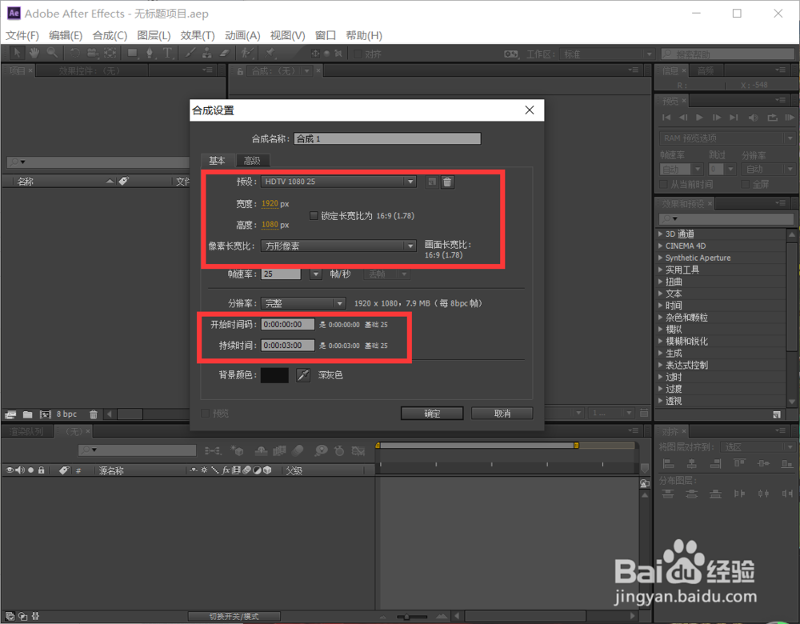This screenshot has width=800, height=624.
Task: Click the timeline zoom slider at bottom
Action: tap(412, 616)
